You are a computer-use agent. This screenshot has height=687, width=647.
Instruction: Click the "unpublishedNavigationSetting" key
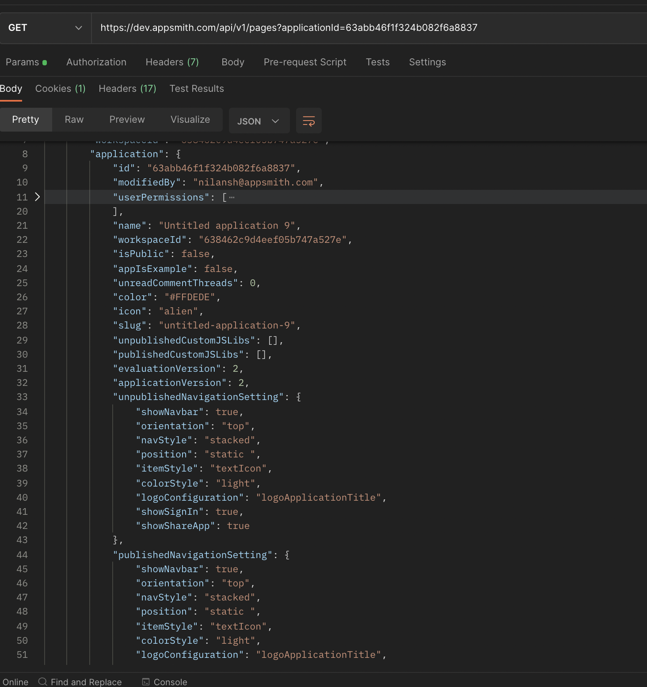198,397
